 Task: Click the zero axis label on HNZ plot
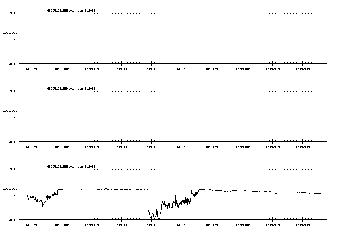point(15,194)
